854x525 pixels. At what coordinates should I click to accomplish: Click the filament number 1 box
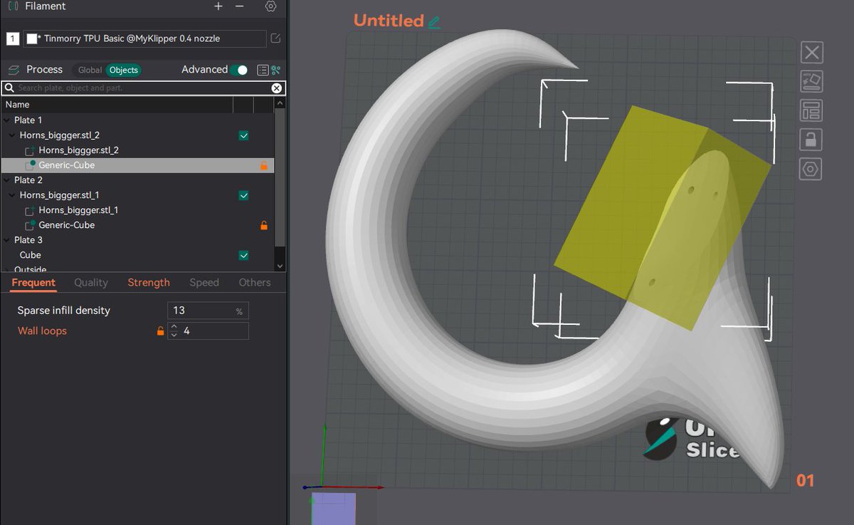coord(13,38)
